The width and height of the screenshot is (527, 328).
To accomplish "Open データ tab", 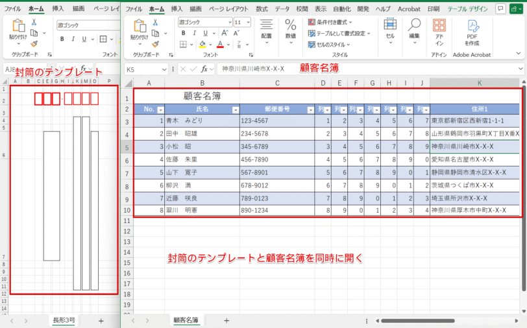I will click(x=282, y=8).
